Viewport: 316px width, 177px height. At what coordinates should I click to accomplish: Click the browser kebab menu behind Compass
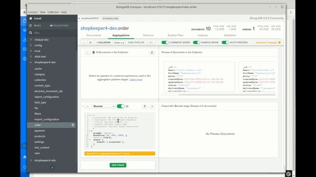[x=291, y=12]
